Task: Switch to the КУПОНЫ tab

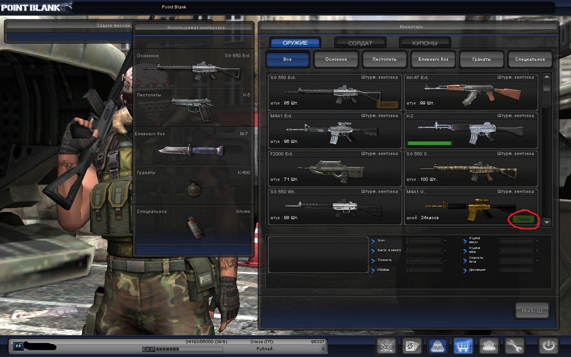Action: pyautogui.click(x=425, y=43)
